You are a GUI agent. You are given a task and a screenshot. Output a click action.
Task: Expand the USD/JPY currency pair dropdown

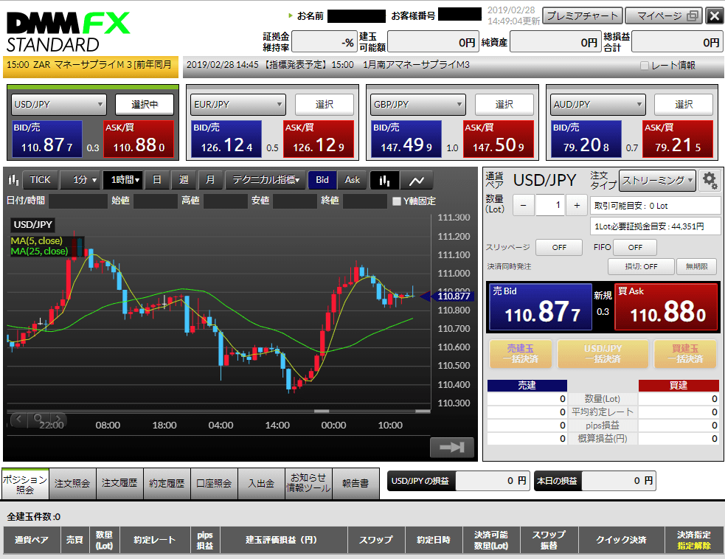pyautogui.click(x=59, y=105)
